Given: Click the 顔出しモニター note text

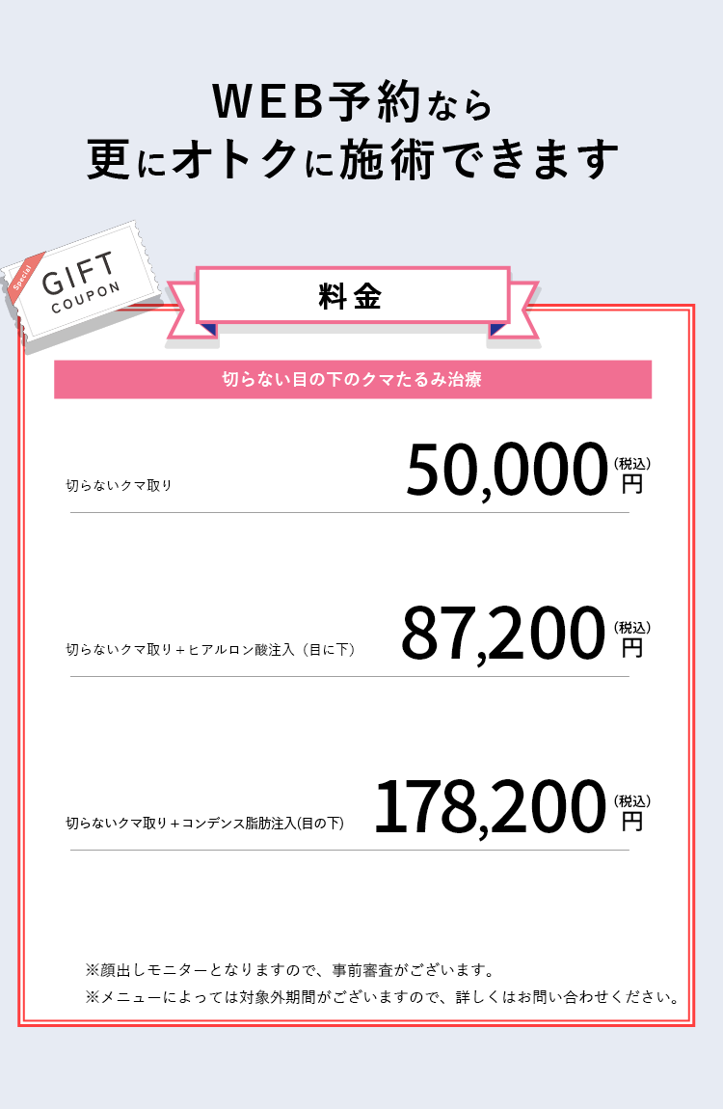Looking at the screenshot, I should pyautogui.click(x=290, y=970).
